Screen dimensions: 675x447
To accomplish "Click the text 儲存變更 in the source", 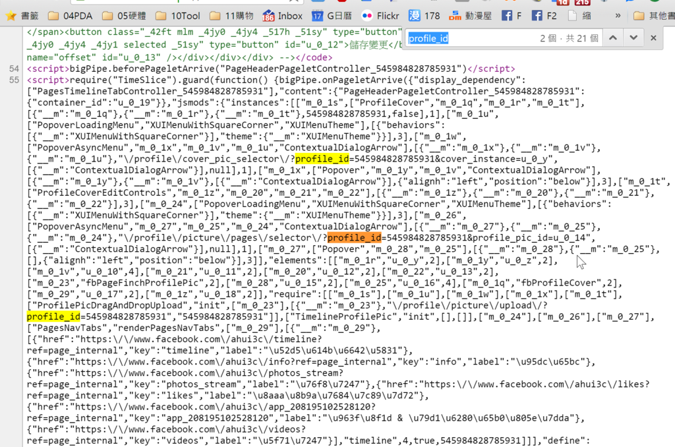I will pyautogui.click(x=370, y=45).
